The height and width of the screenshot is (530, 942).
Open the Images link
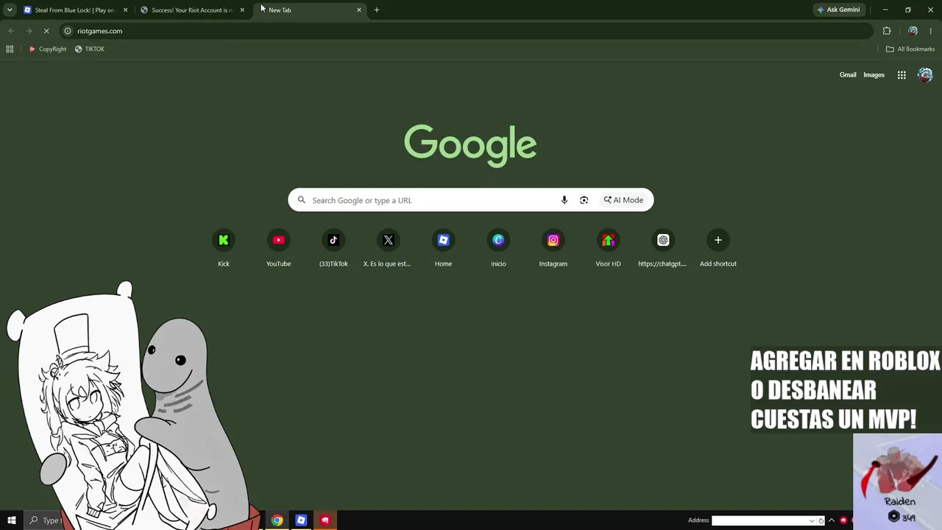(874, 75)
